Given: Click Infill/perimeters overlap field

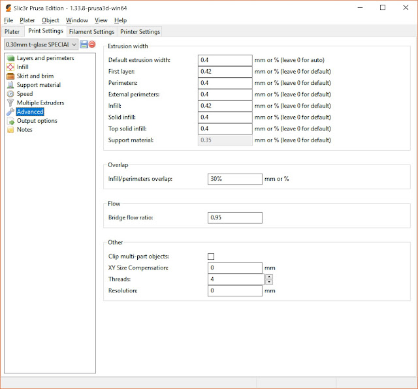Looking at the screenshot, I should click(x=235, y=179).
